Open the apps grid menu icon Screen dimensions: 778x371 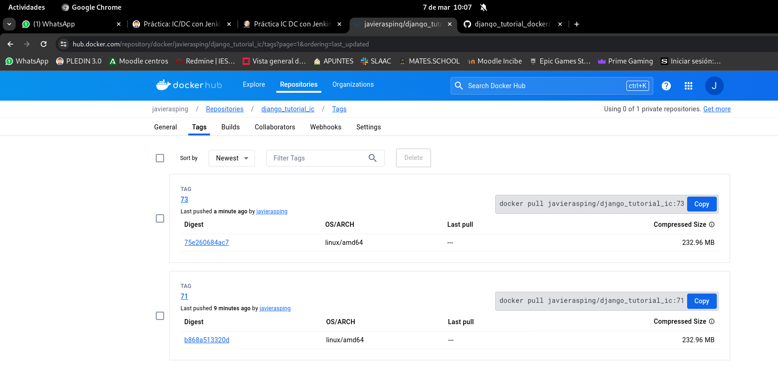click(x=689, y=86)
